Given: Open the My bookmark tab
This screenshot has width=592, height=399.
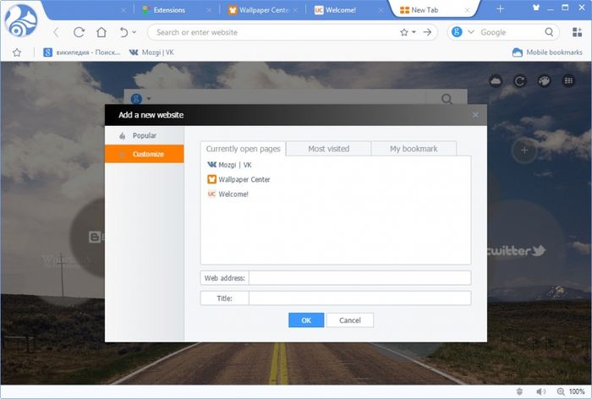Looking at the screenshot, I should tap(414, 149).
